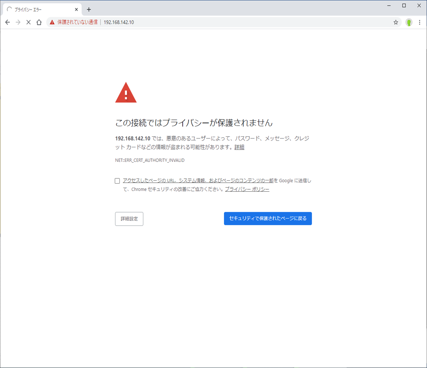
Task: Click the forward navigation arrow
Action: 18,22
